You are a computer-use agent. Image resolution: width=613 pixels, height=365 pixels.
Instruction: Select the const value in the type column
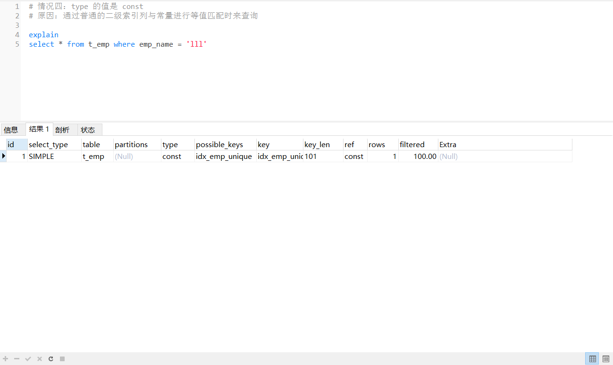click(172, 156)
